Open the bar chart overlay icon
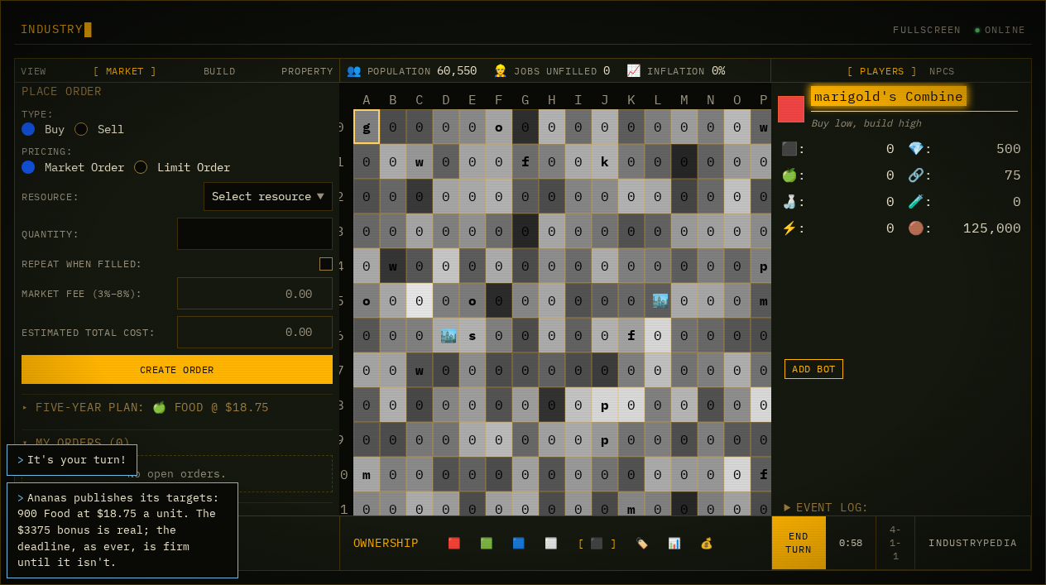The height and width of the screenshot is (585, 1046). click(x=674, y=544)
